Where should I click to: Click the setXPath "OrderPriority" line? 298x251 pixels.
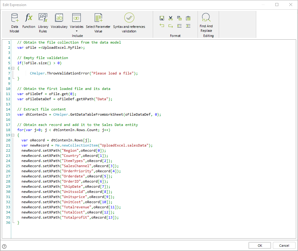pos(71,171)
